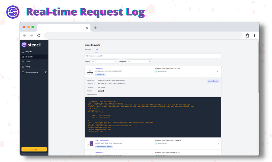The height and width of the screenshot is (162, 272).
Task: Collapse the first Certificate request row
Action: click(217, 72)
